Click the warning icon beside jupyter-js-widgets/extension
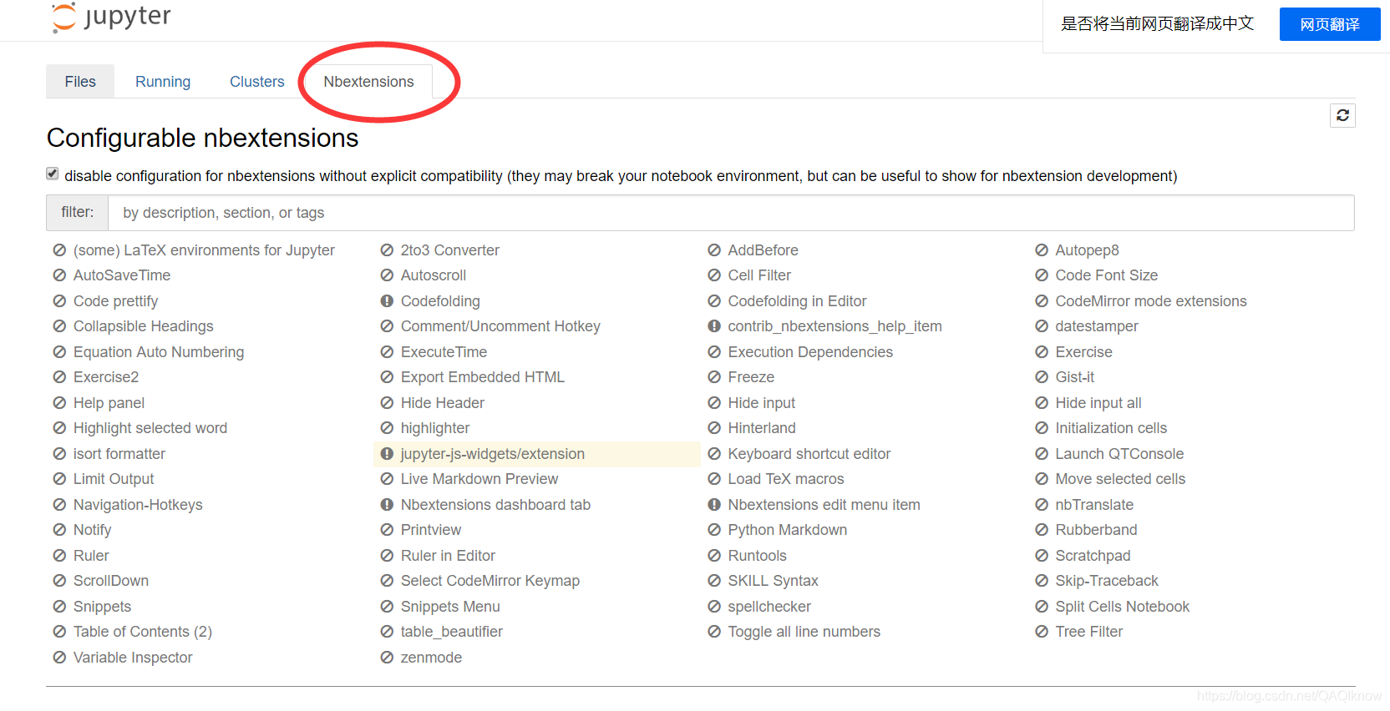 point(387,454)
